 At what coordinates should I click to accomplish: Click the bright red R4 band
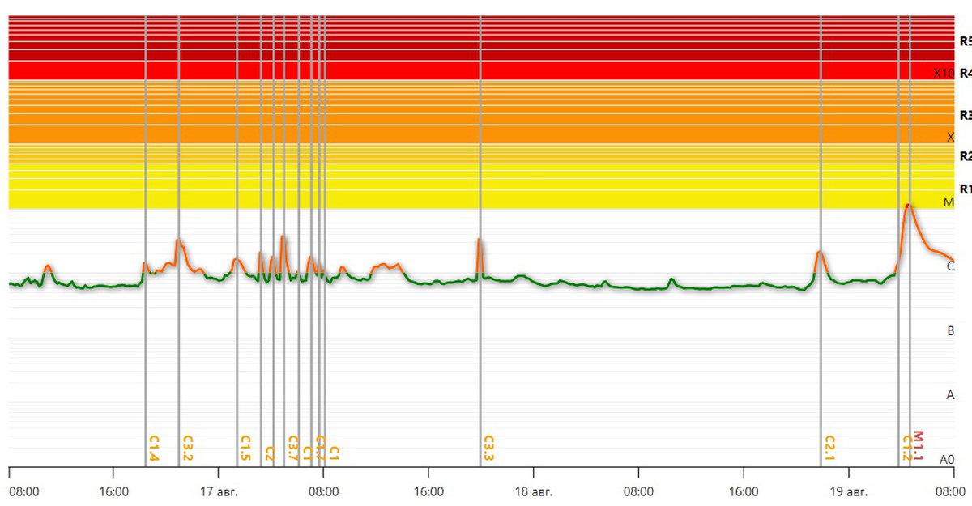486,70
